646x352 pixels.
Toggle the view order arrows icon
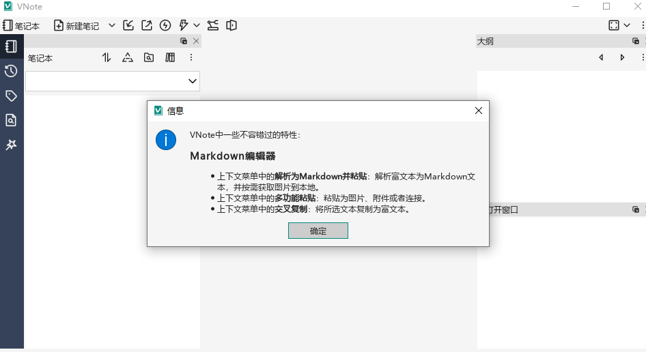[107, 58]
